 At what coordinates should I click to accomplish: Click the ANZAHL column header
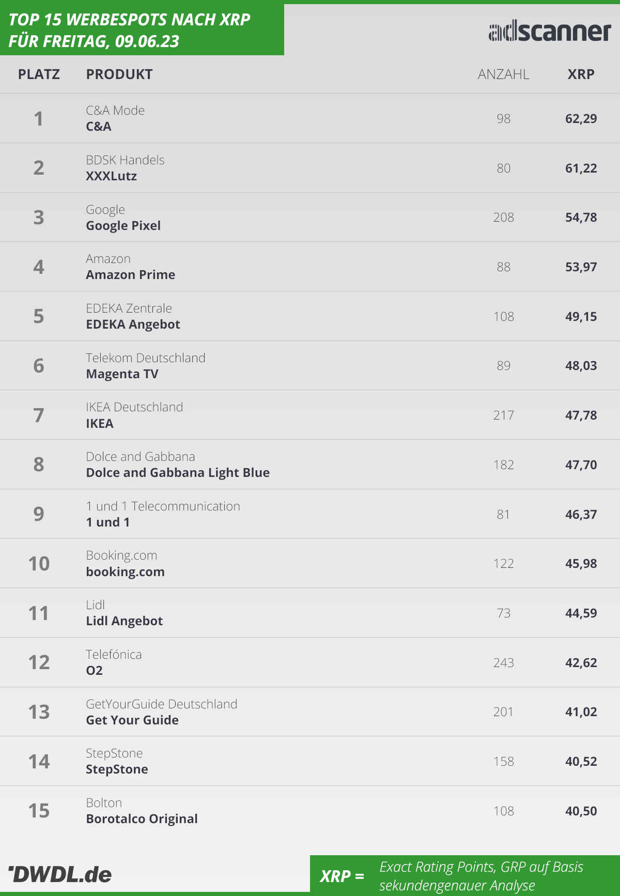pos(503,74)
